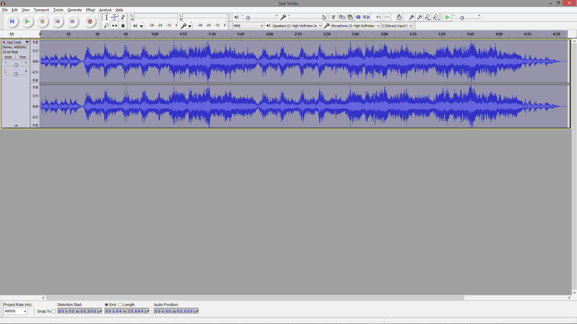Click the track gain slider knob
This screenshot has height=324, width=577.
(x=16, y=65)
